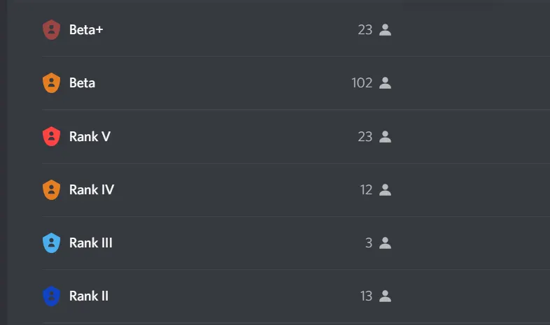The width and height of the screenshot is (550, 325).
Task: Click the orange Rank IV shield icon
Action: coord(51,189)
